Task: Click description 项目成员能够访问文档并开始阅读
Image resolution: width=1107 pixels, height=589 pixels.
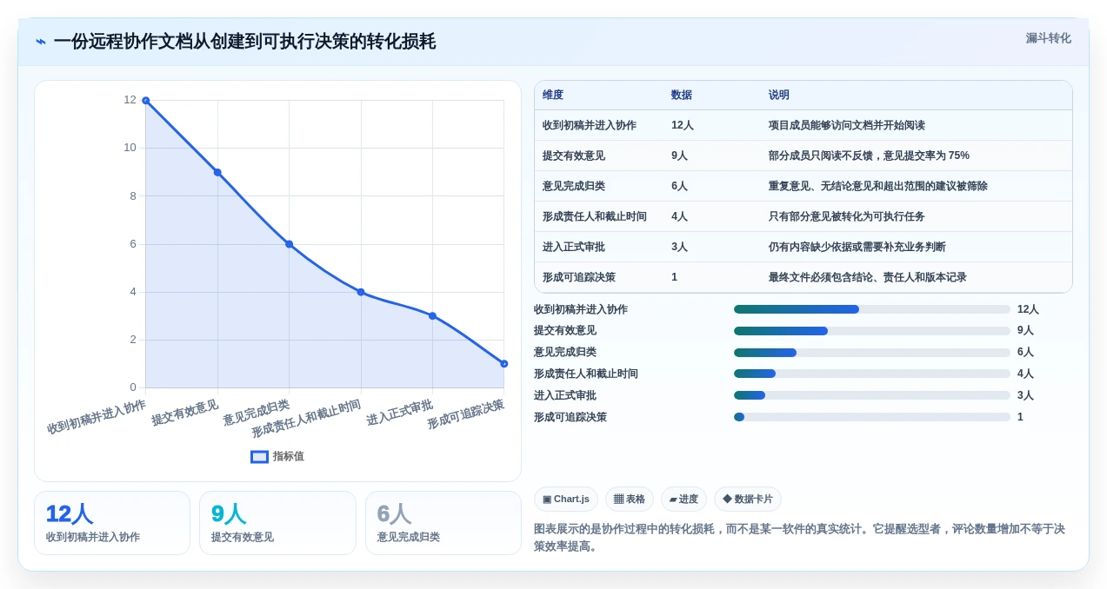Action: click(x=847, y=125)
